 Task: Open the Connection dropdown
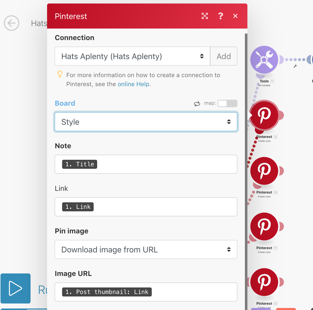point(132,56)
